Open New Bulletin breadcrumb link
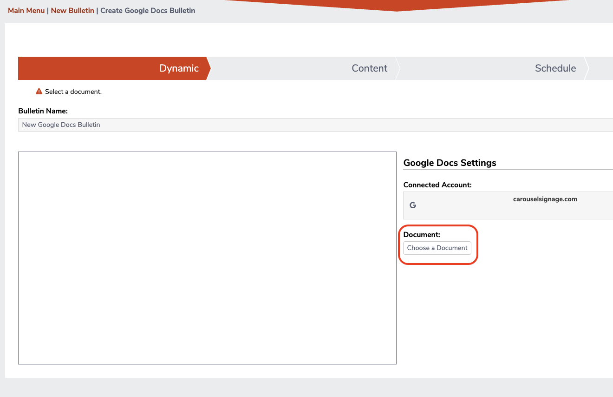This screenshot has width=613, height=397. tap(72, 10)
